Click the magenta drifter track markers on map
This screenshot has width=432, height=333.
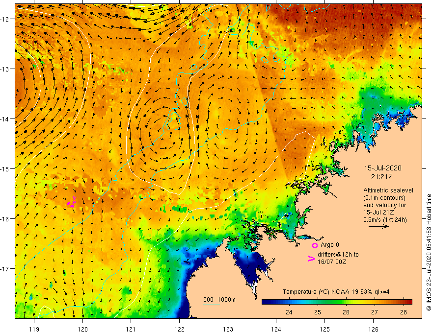[72, 202]
